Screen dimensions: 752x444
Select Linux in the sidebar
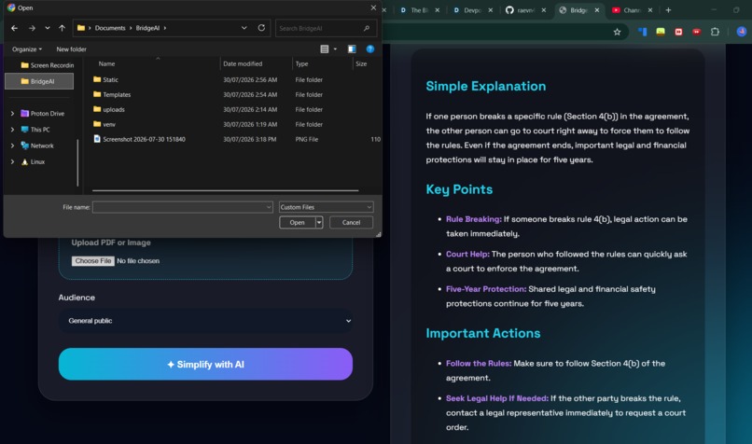tap(33, 162)
